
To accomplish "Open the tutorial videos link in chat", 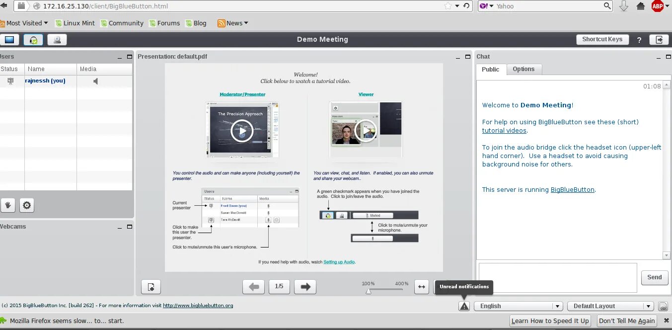I will coord(504,131).
